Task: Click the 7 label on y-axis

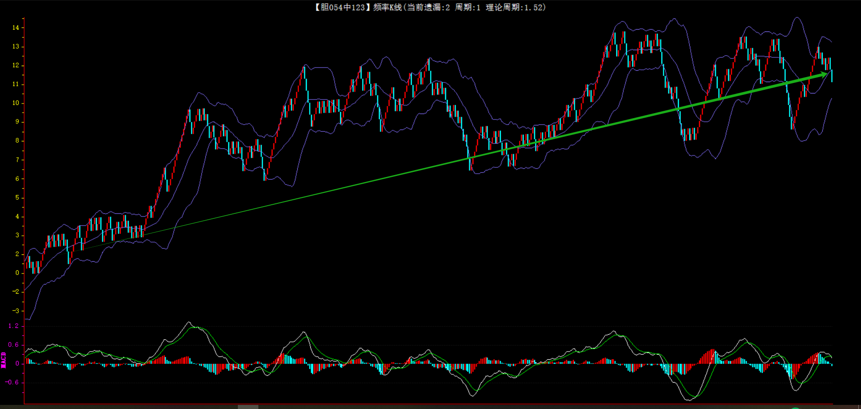Action: tap(17, 160)
